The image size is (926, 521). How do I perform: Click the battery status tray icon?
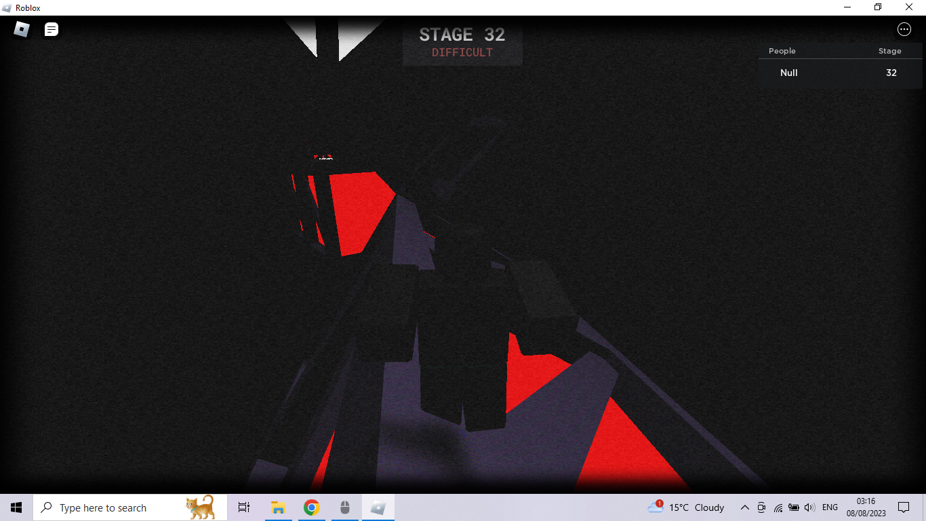pyautogui.click(x=794, y=507)
